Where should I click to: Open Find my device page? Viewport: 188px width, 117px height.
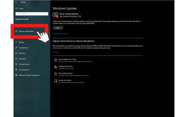(24, 64)
